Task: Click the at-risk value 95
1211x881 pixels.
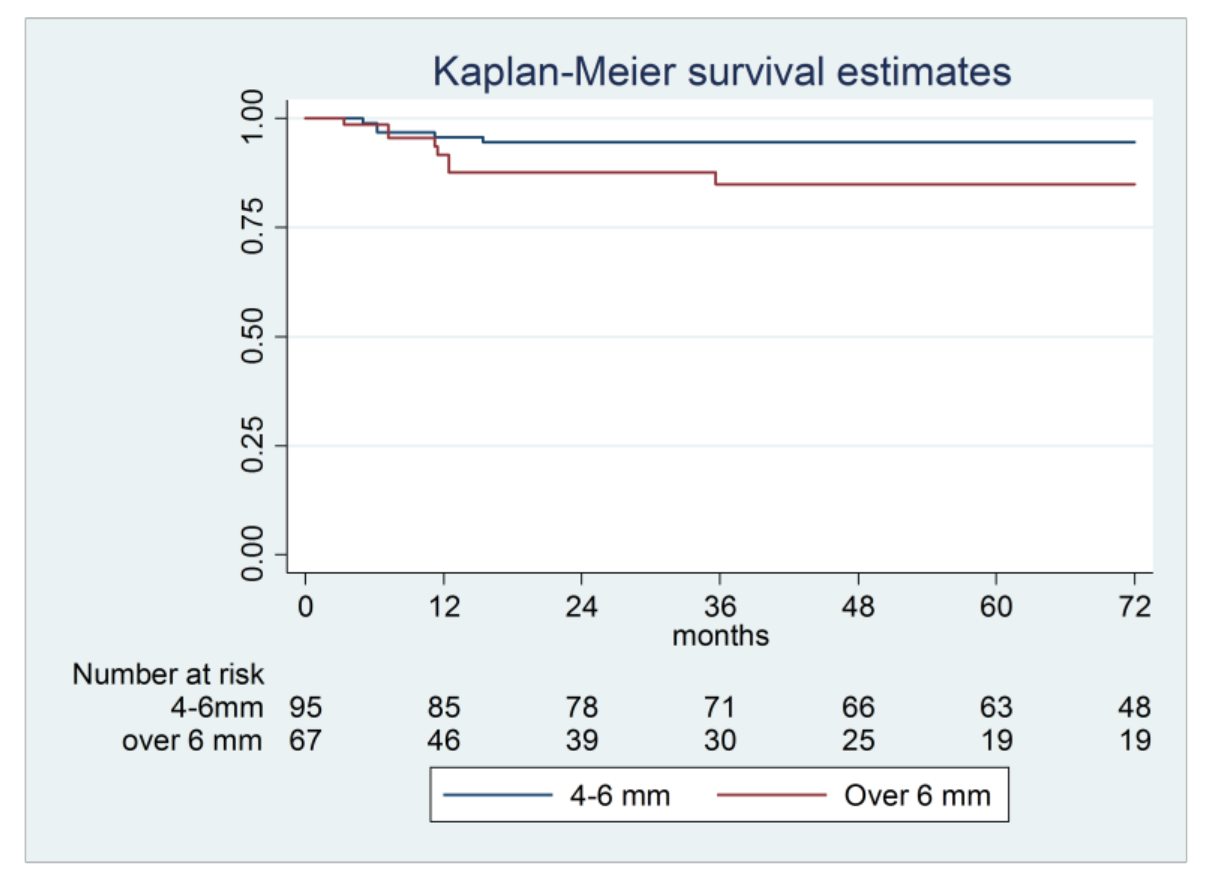Action: point(305,708)
